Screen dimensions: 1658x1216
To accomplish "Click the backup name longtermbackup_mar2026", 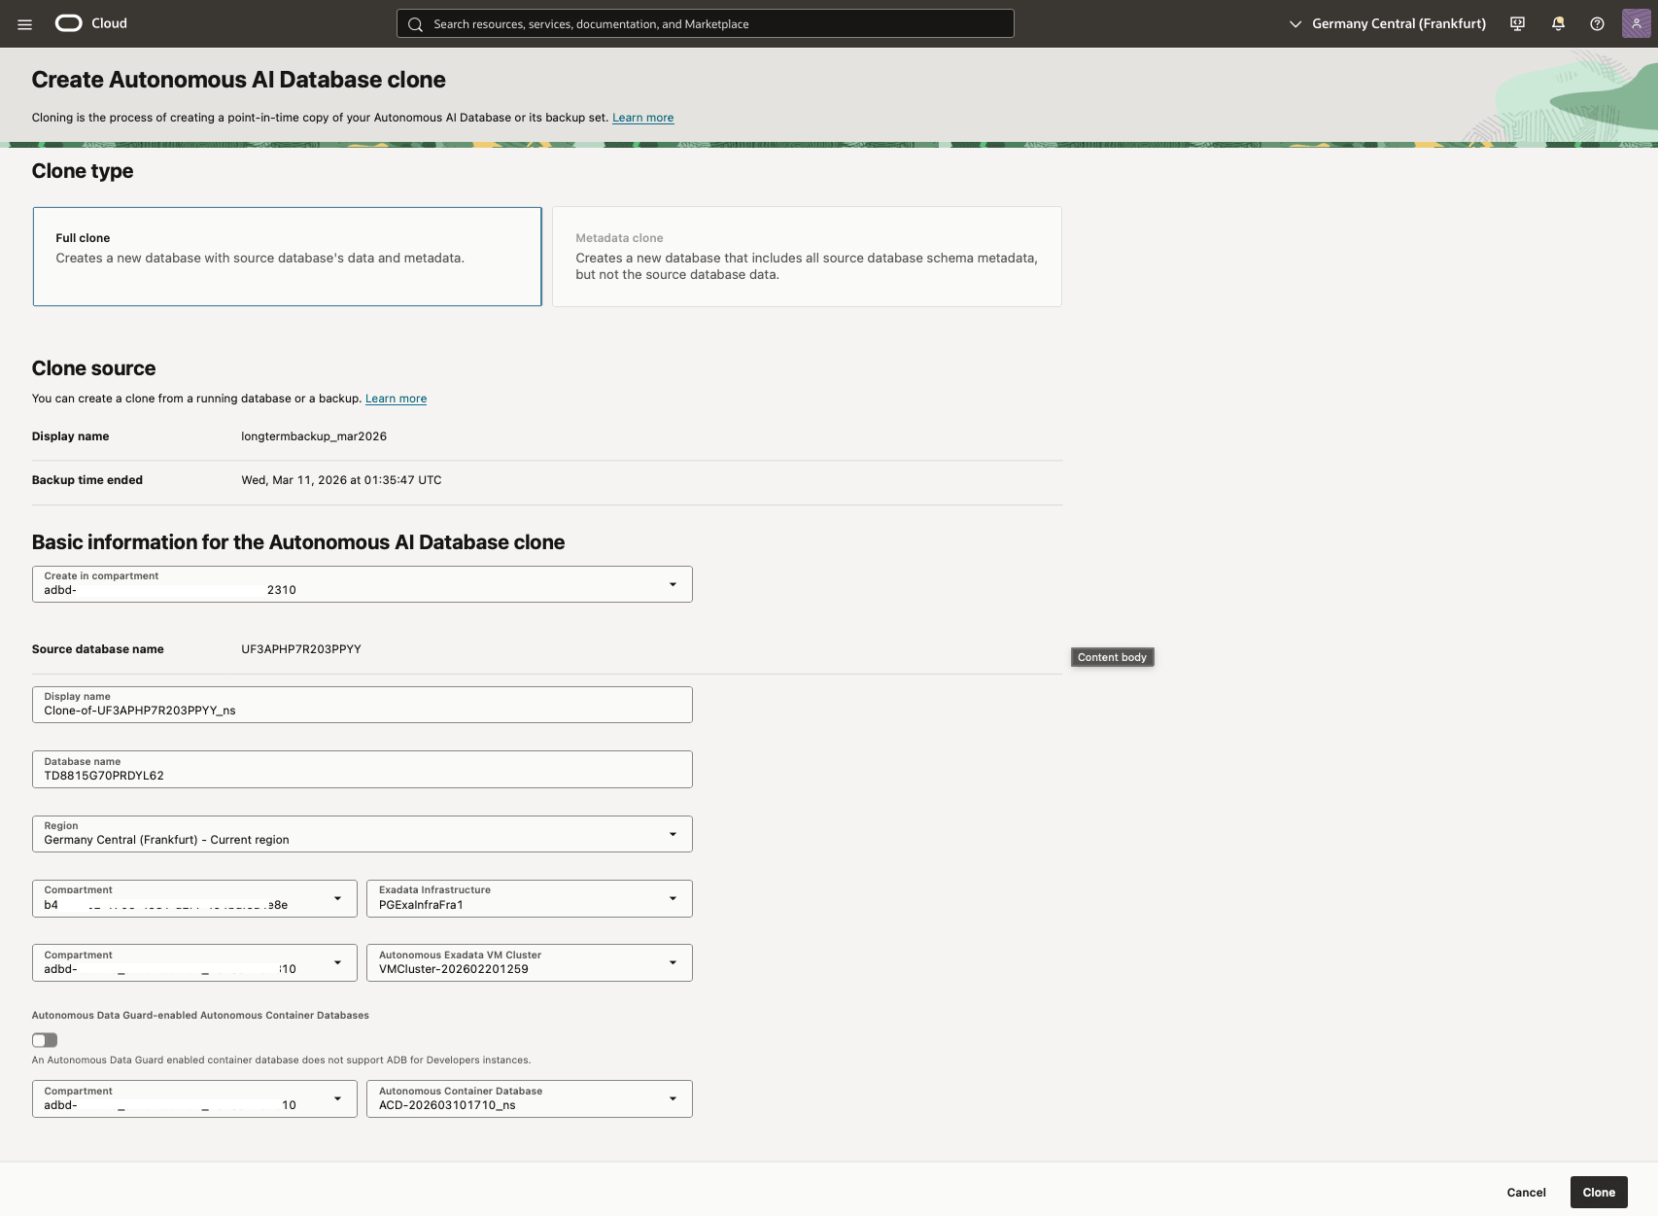I will (x=314, y=436).
